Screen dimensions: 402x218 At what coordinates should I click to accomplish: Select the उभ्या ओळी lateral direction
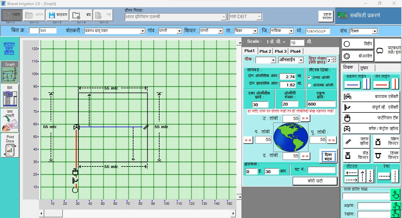(x=309, y=78)
